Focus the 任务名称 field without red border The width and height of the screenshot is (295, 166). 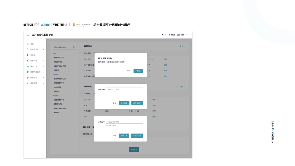coord(125,89)
